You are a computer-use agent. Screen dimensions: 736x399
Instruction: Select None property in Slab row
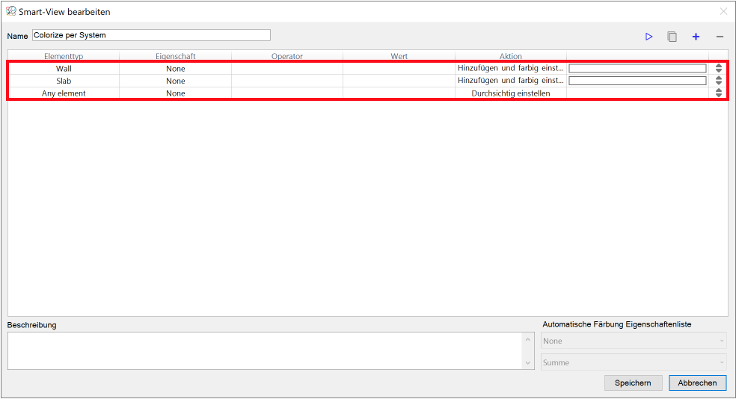pyautogui.click(x=176, y=81)
